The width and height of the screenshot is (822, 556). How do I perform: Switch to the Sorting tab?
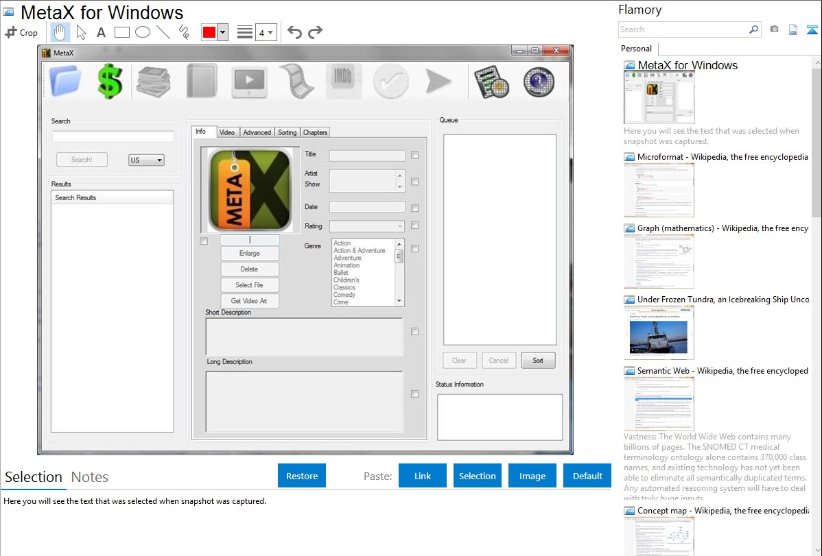287,132
